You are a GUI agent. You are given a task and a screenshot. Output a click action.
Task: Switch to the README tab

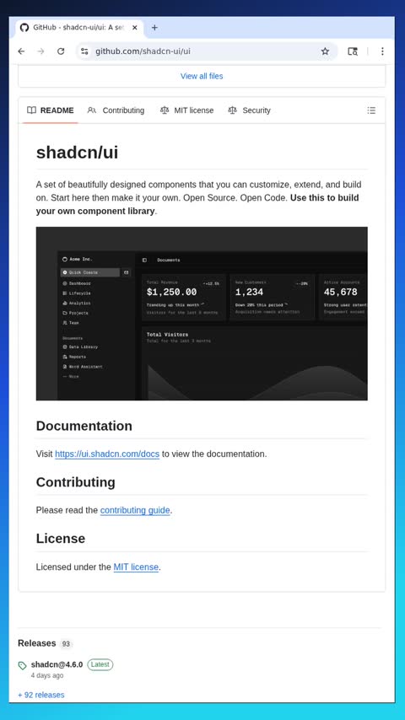coord(50,110)
